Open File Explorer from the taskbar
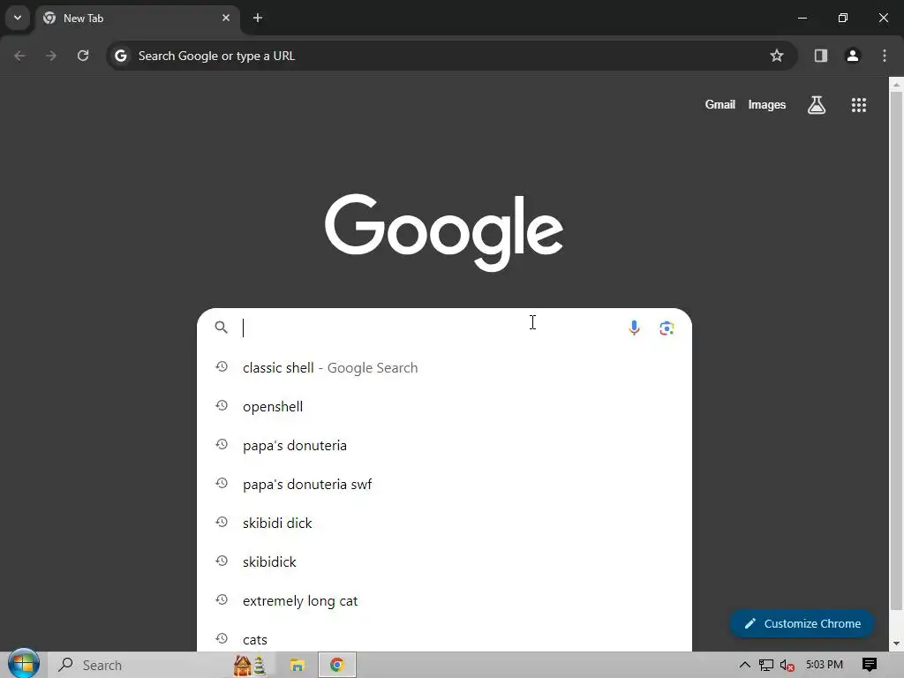The image size is (904, 678). coord(297,666)
